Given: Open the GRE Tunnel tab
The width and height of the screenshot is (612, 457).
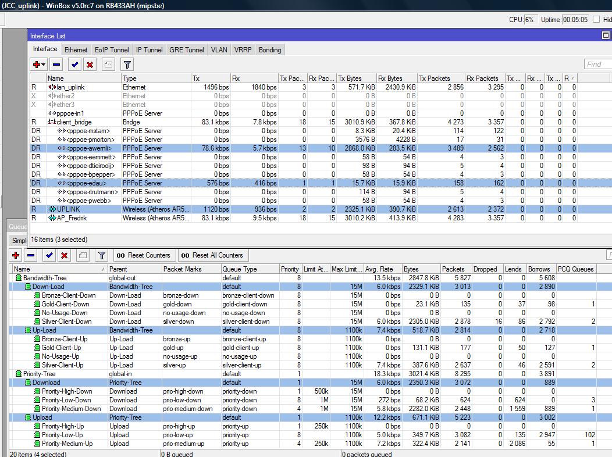Looking at the screenshot, I should (187, 50).
